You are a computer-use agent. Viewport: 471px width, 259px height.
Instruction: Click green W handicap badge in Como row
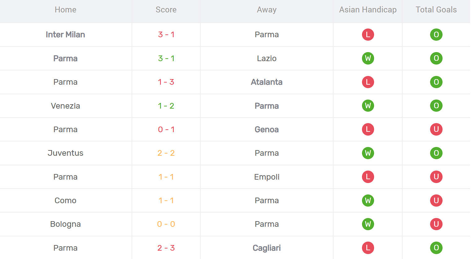(x=368, y=200)
